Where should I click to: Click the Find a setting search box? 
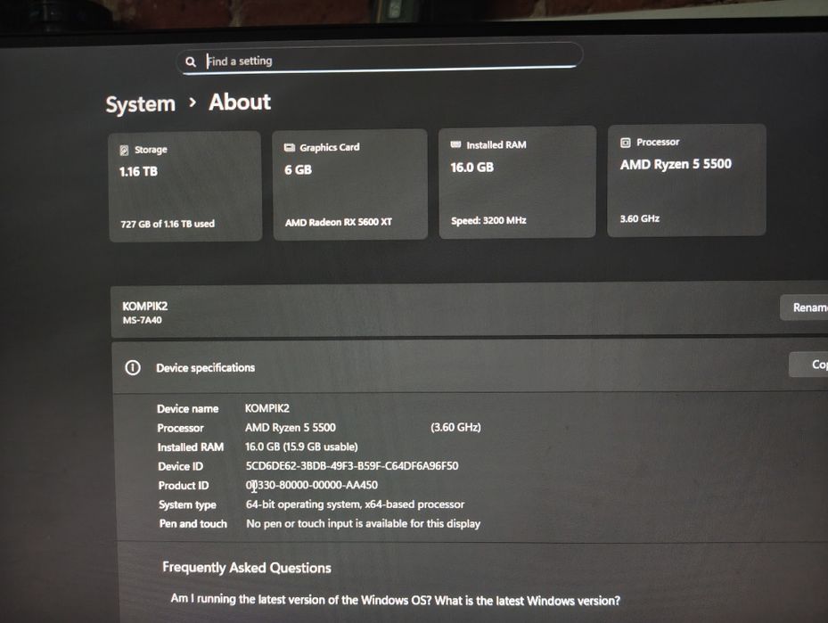tap(379, 60)
